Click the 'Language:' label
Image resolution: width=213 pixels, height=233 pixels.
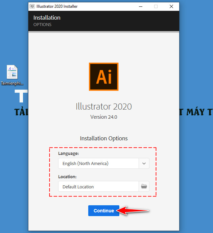click(69, 153)
